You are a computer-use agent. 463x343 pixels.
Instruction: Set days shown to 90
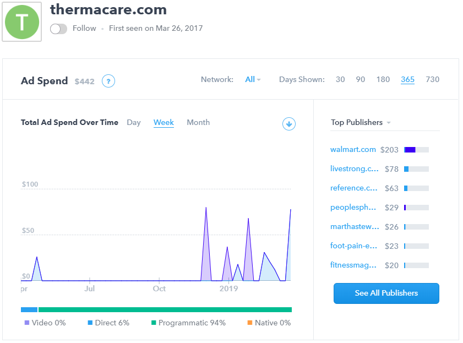tap(360, 79)
